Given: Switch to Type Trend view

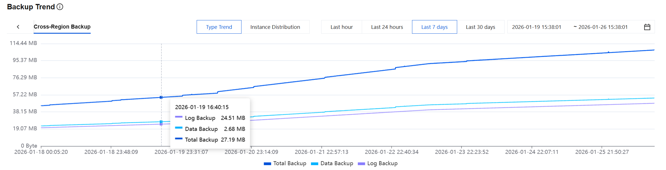Looking at the screenshot, I should click(219, 27).
